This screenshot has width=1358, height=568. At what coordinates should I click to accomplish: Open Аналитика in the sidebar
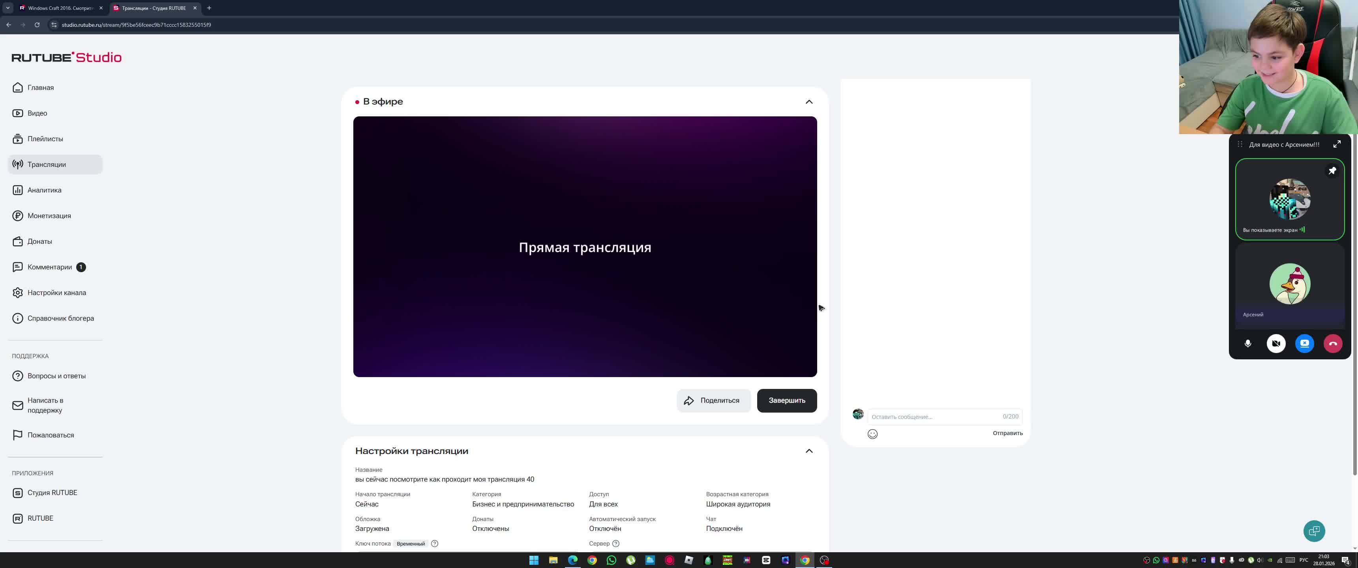coord(44,190)
